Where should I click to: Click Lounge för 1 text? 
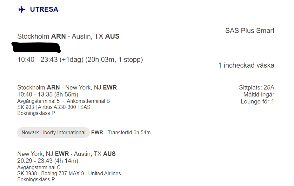257,102
